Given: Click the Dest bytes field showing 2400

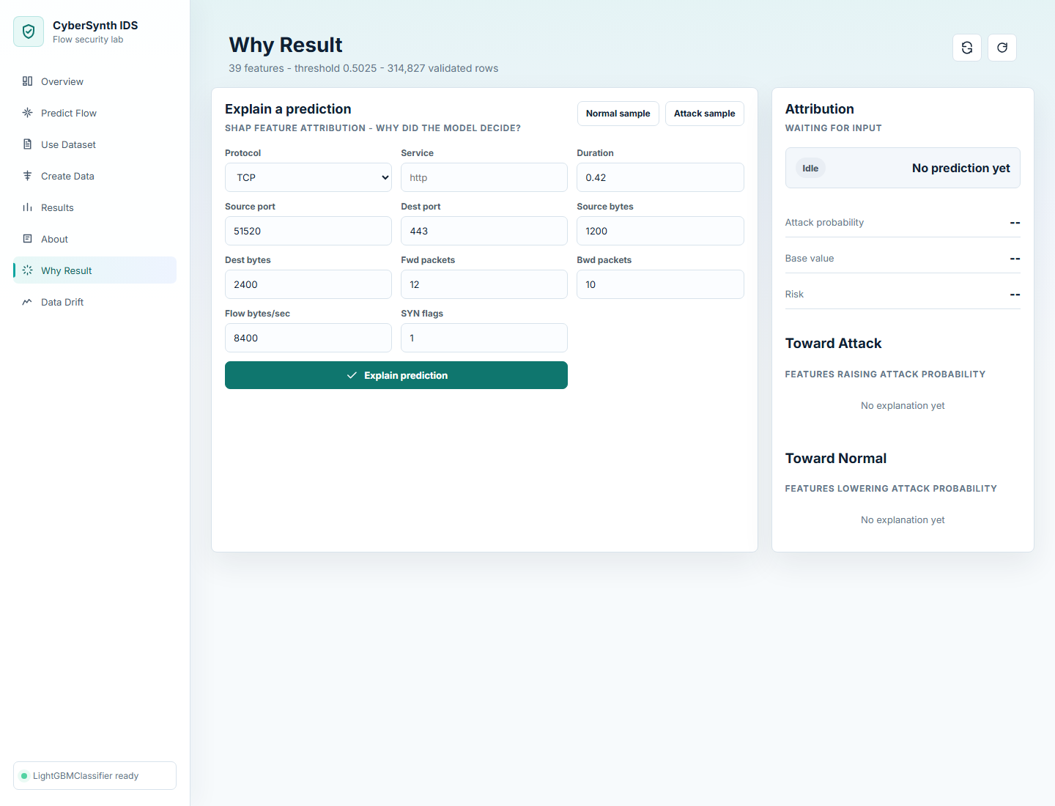Looking at the screenshot, I should [x=308, y=284].
